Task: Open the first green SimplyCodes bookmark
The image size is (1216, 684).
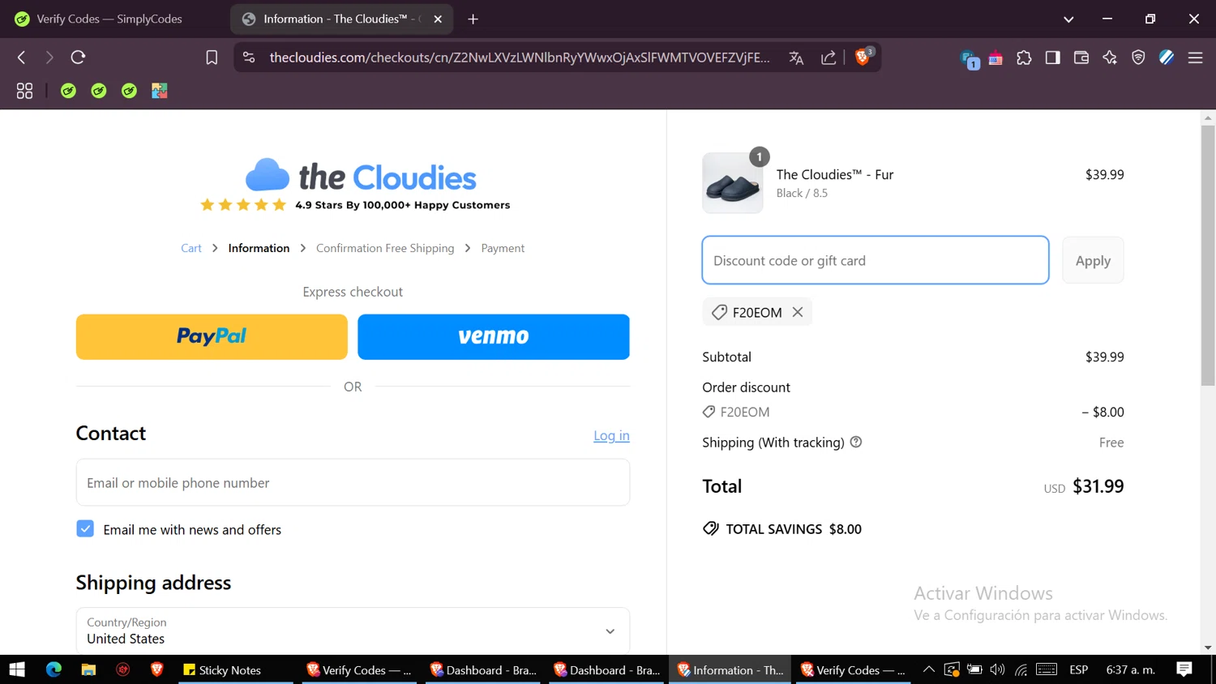Action: pos(68,91)
